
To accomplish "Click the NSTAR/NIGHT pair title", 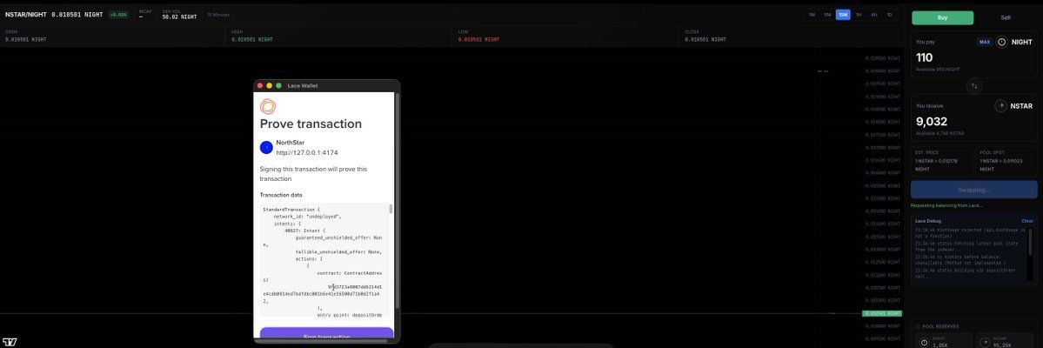I will [25, 14].
